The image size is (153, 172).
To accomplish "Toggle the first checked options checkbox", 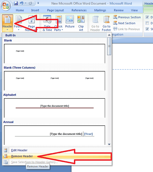I will (x=147, y=17).
